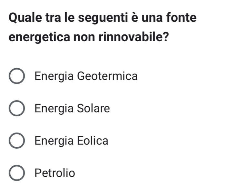The width and height of the screenshot is (234, 196).
Task: Select the Energia Solare radio button
Action: (x=16, y=109)
